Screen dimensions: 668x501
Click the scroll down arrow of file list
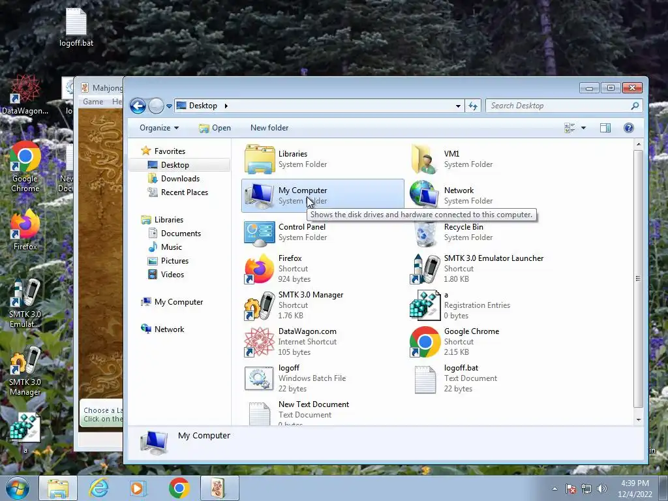[x=638, y=419]
